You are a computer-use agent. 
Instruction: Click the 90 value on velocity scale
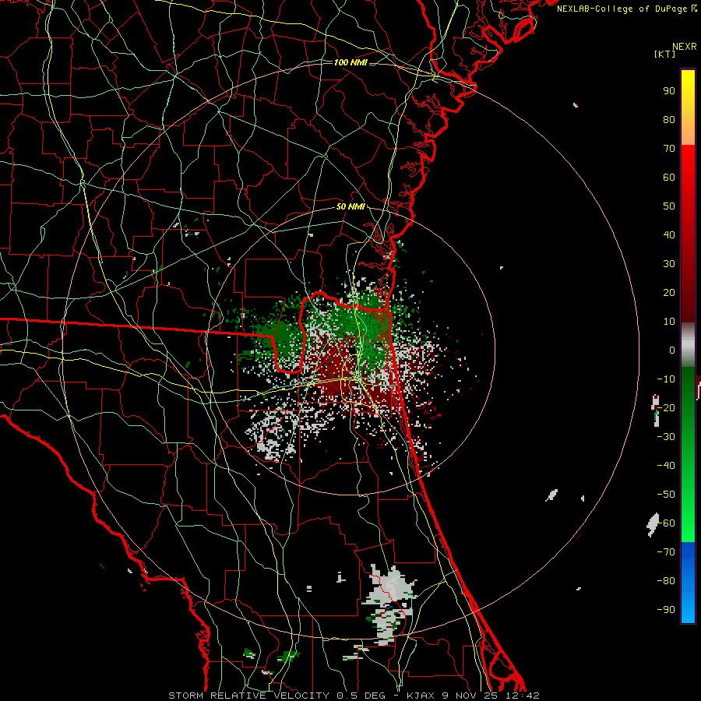(669, 91)
